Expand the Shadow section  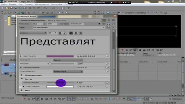tap(22, 90)
